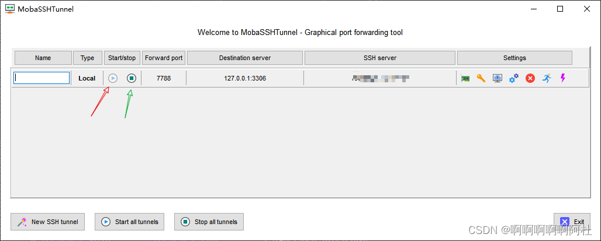Select destination '127.0.0.1:3306' cell

coord(245,78)
